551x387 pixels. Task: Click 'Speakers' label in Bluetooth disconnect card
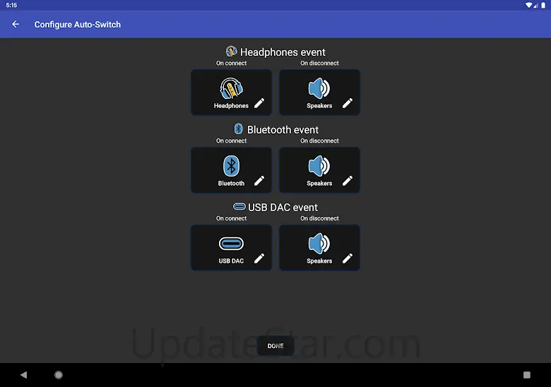click(x=319, y=184)
